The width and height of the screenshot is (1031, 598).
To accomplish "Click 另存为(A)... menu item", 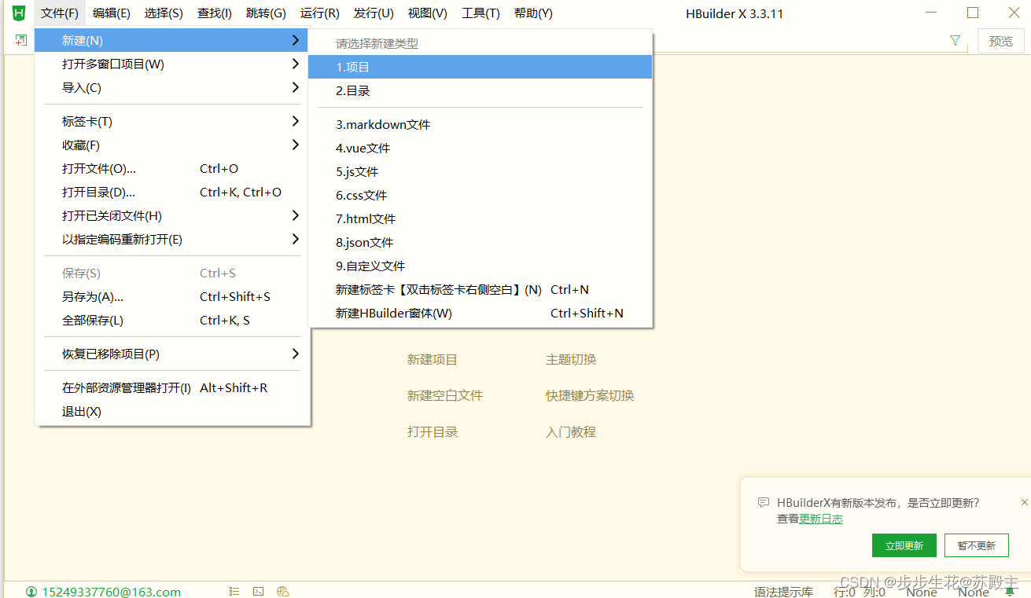I will (171, 296).
